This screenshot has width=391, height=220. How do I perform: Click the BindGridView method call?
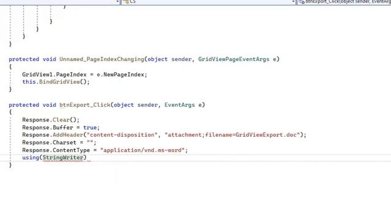pos(59,82)
